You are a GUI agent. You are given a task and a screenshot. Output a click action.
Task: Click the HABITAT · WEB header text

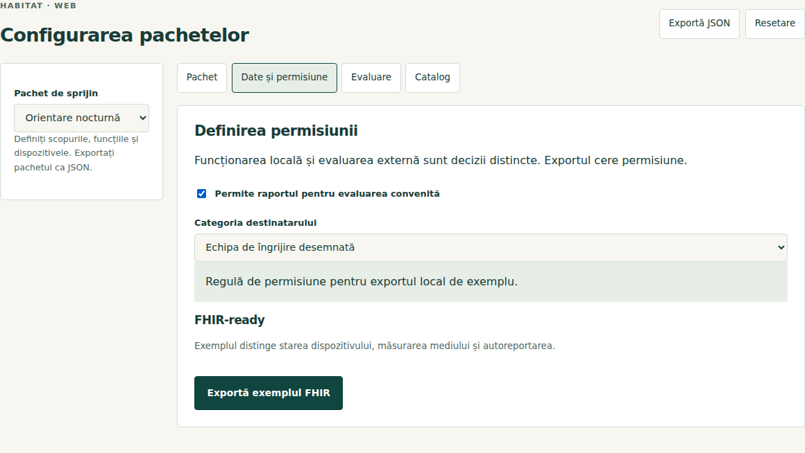[38, 6]
